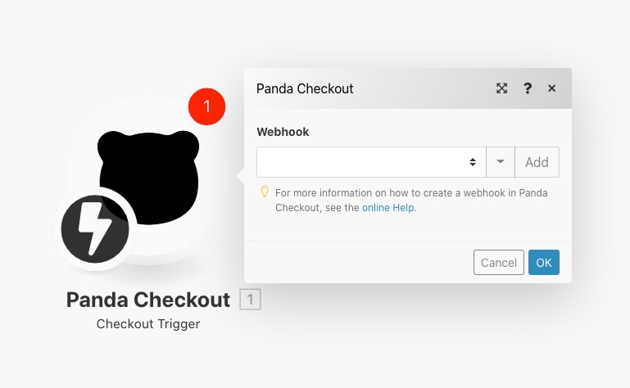Click the webhook help hint text
Viewport: 630px width, 388px height.
(411, 200)
